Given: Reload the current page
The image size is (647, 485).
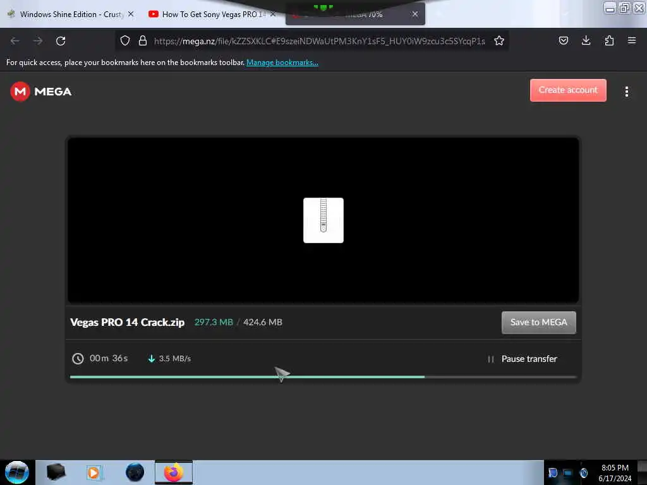Looking at the screenshot, I should pos(61,41).
